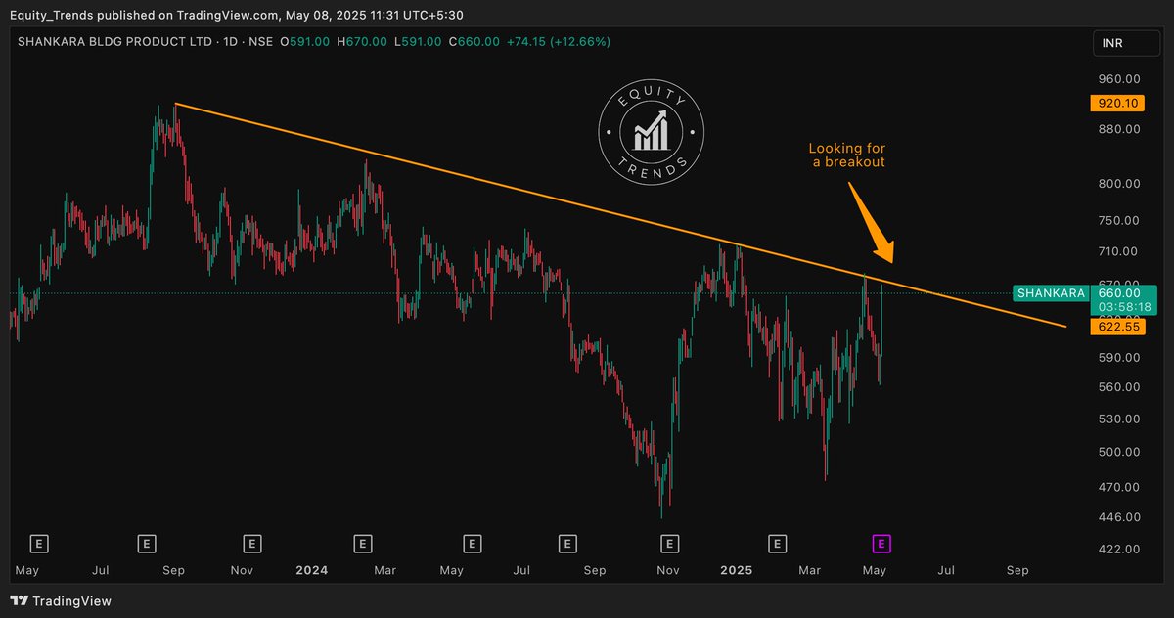Viewport: 1174px width, 618px height.
Task: Click the 710.00 price axis label
Action: (1119, 251)
